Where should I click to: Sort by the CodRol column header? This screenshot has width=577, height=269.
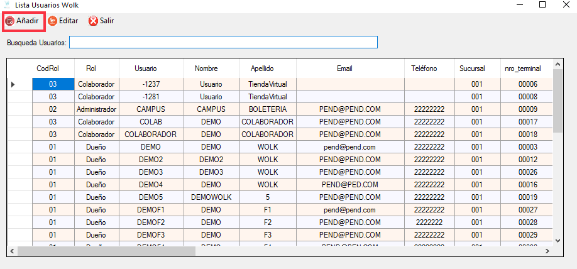48,68
